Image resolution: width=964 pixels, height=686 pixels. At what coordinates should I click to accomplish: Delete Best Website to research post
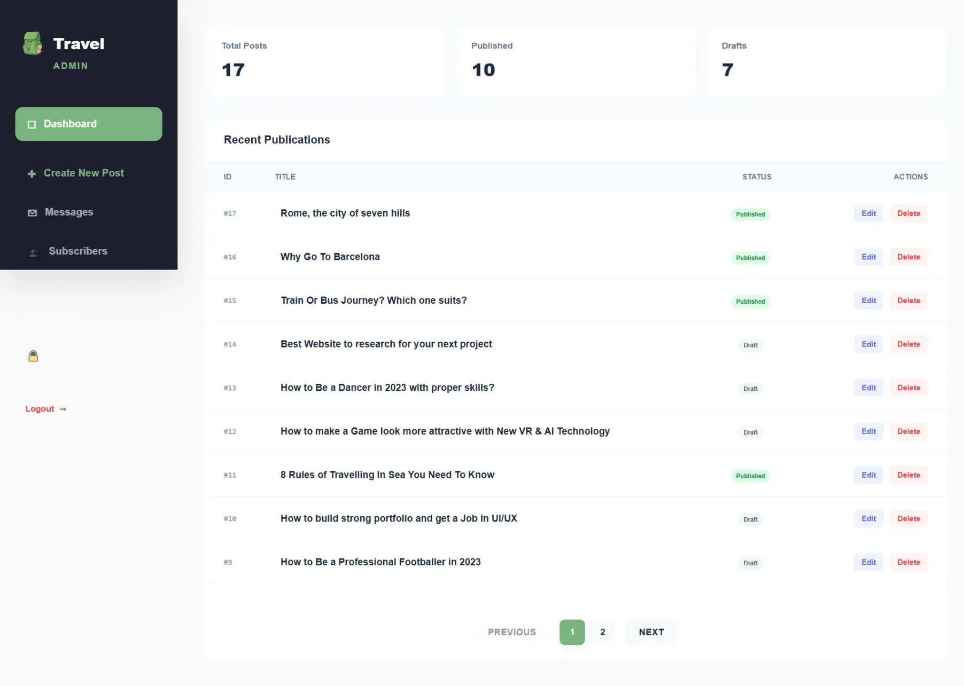(908, 344)
